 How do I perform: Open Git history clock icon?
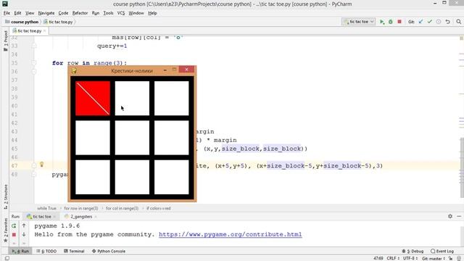pos(439,22)
